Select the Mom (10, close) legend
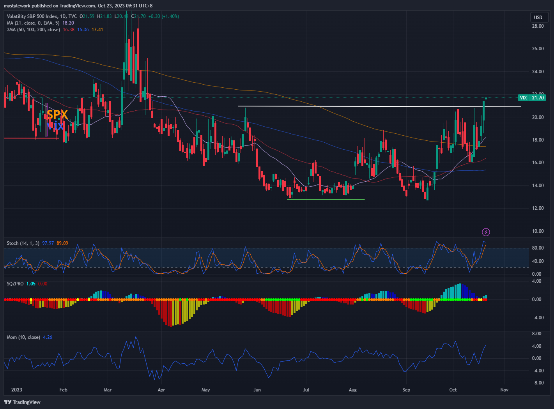Image resolution: width=554 pixels, height=409 pixels. pyautogui.click(x=23, y=337)
